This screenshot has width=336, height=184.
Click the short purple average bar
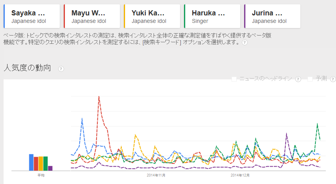[x=50, y=168]
